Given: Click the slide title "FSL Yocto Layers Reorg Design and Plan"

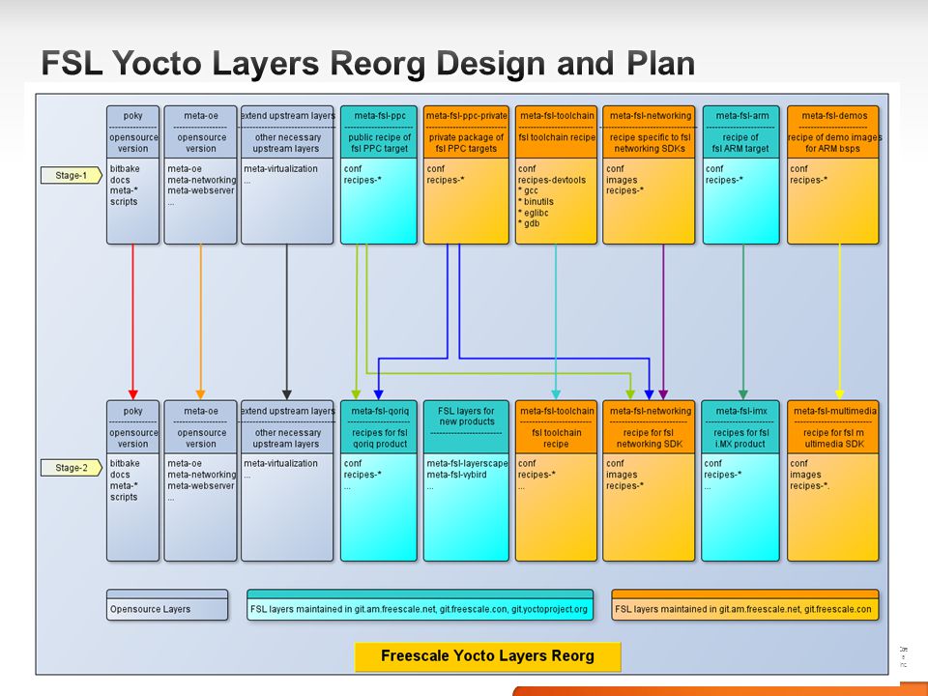Looking at the screenshot, I should pyautogui.click(x=367, y=63).
